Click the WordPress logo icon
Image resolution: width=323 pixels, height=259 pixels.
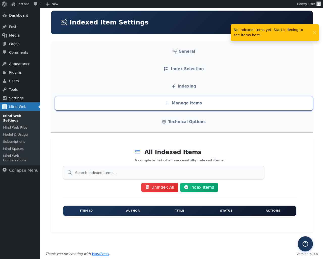(x=4, y=4)
